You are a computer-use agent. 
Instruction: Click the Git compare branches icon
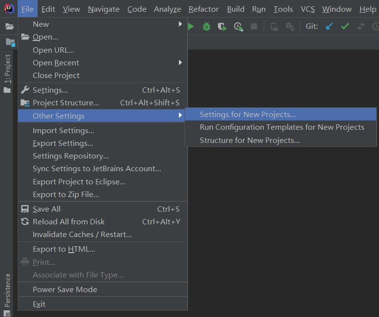(360, 26)
